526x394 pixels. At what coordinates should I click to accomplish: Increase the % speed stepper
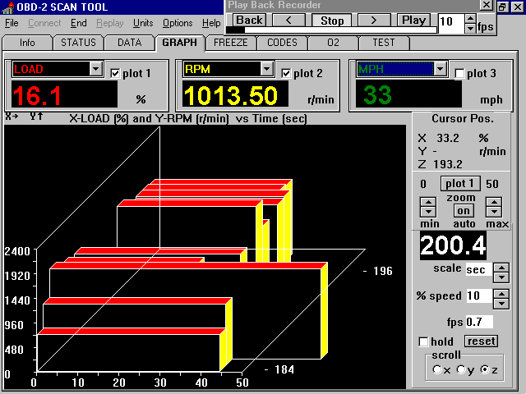501,291
